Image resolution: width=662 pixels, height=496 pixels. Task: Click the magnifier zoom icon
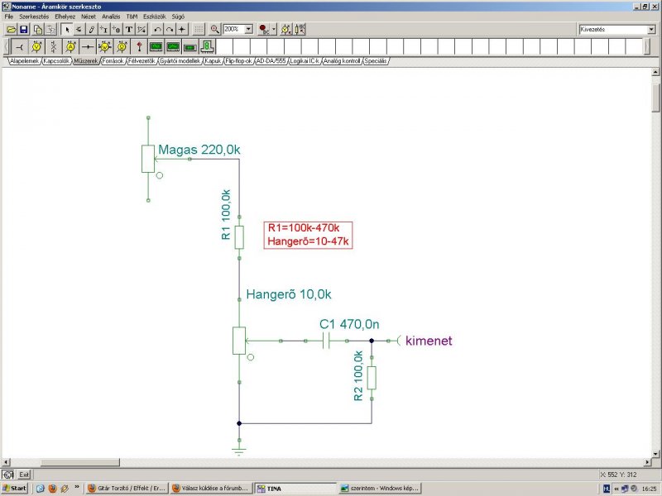coord(215,29)
